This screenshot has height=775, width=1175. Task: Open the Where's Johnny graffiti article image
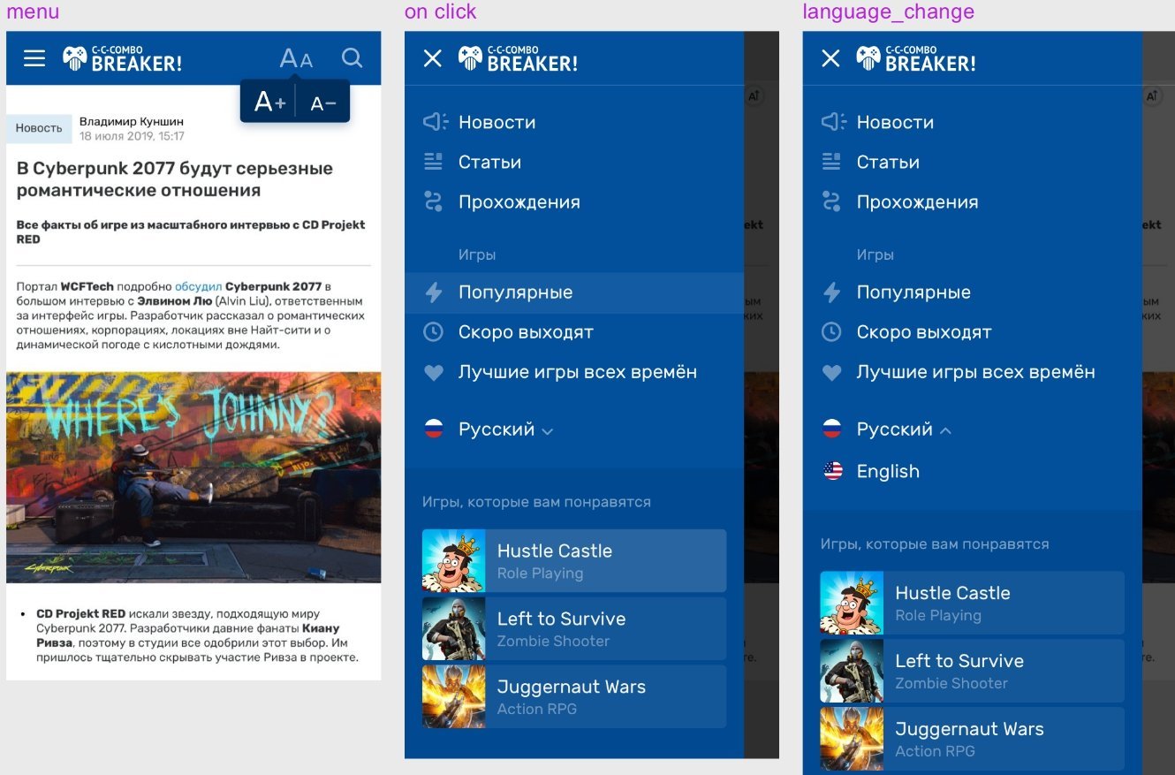click(x=193, y=477)
